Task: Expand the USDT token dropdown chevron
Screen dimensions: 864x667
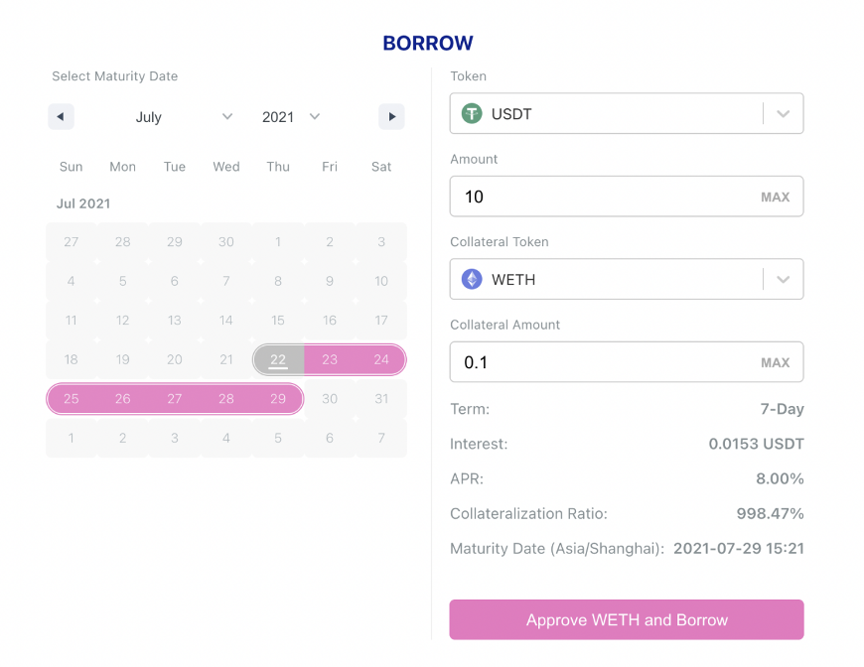Action: (x=783, y=114)
